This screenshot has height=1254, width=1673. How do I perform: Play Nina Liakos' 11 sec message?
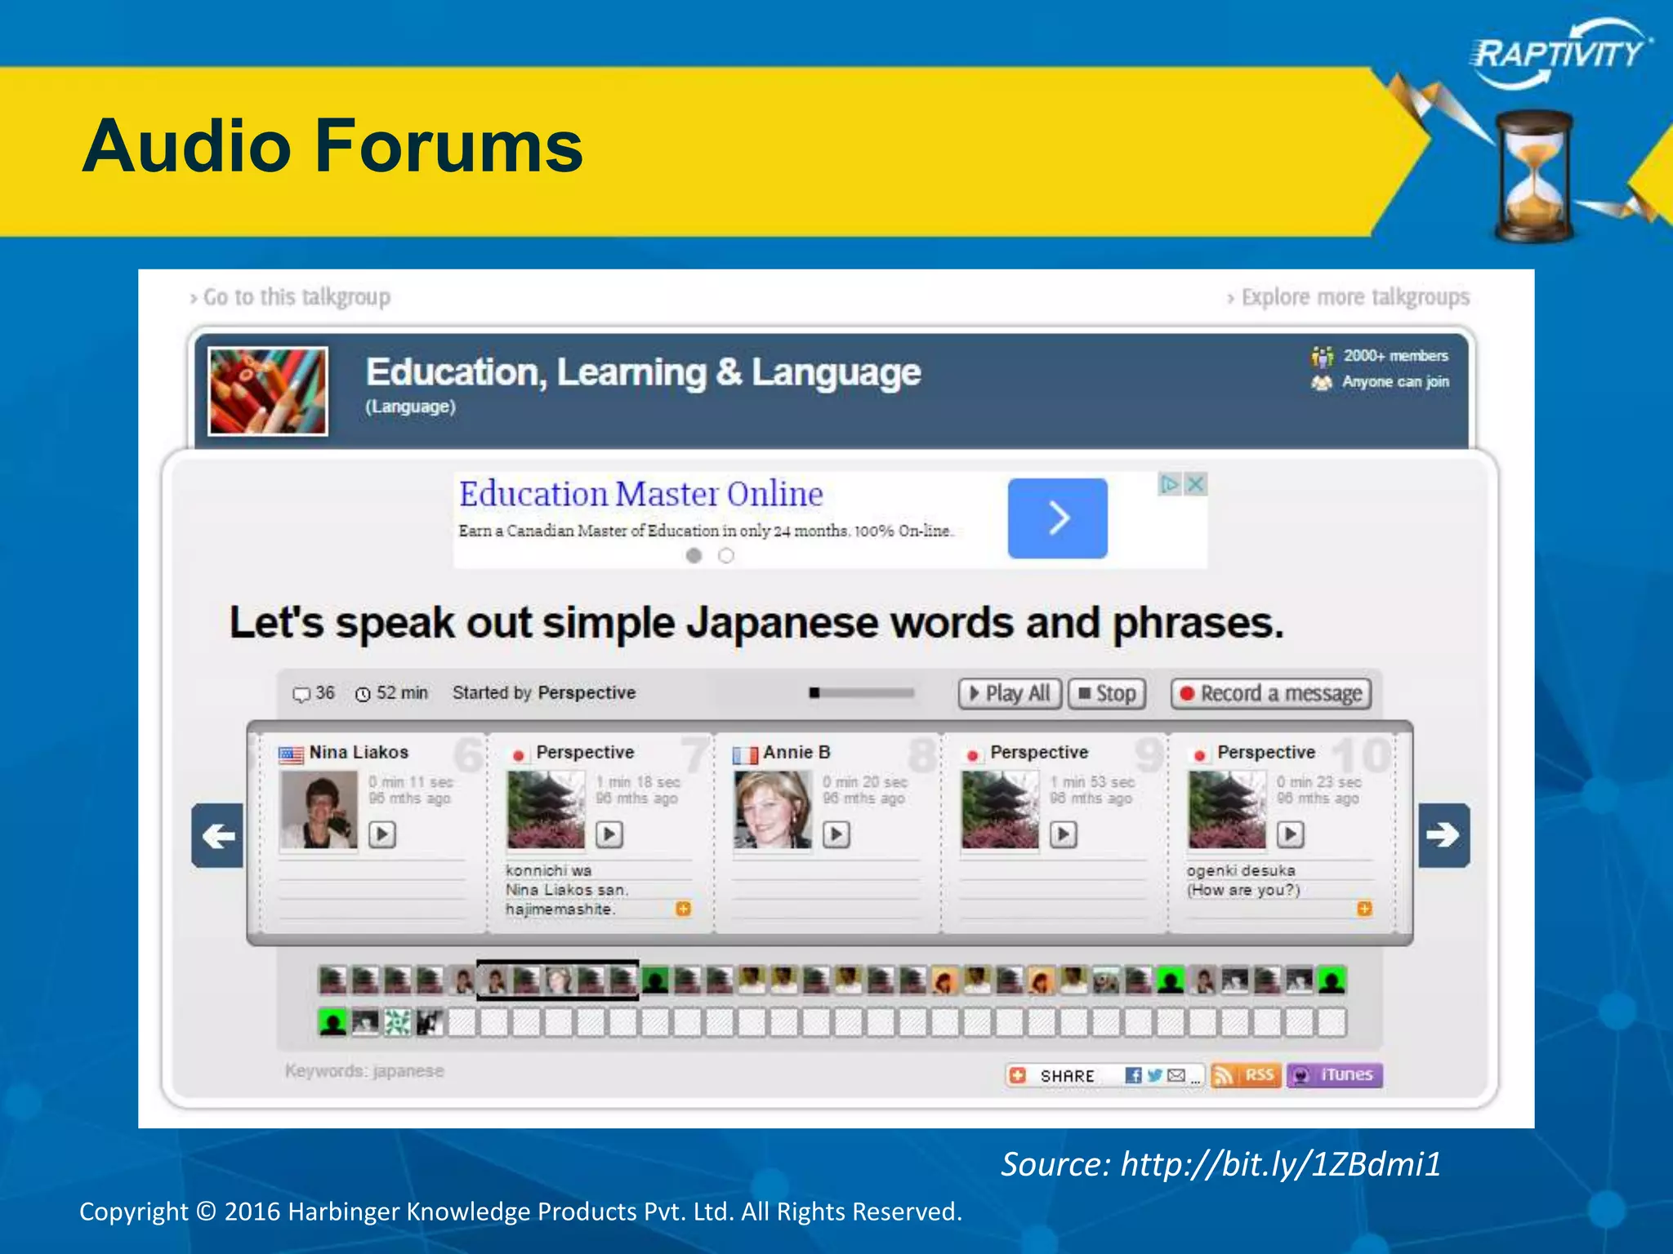[x=382, y=834]
